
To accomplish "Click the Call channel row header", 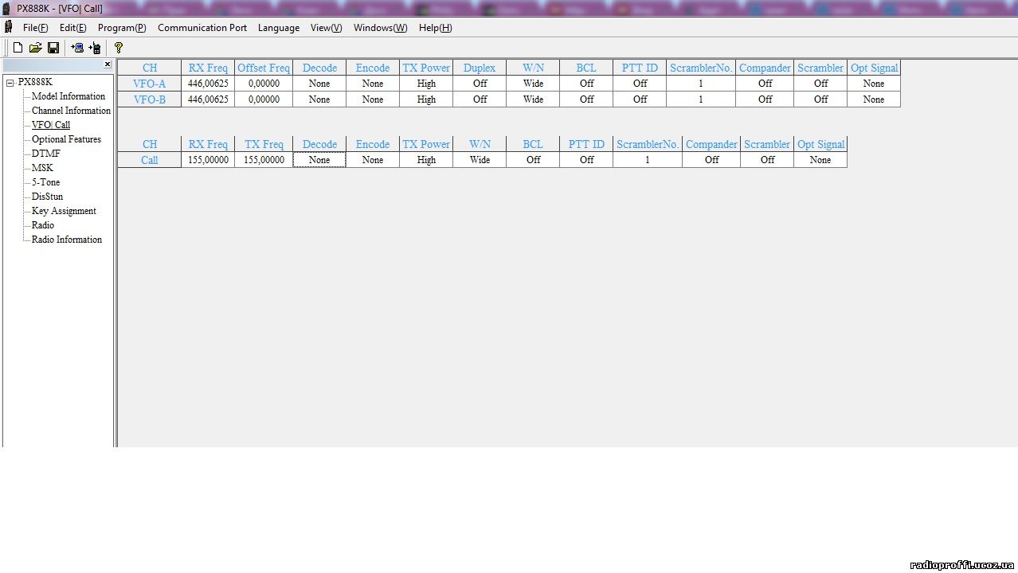I will click(x=150, y=160).
